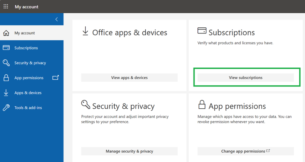This screenshot has height=162, width=305.
Task: Click the download icon in sidebar Apps & devices
Action: click(x=6, y=93)
